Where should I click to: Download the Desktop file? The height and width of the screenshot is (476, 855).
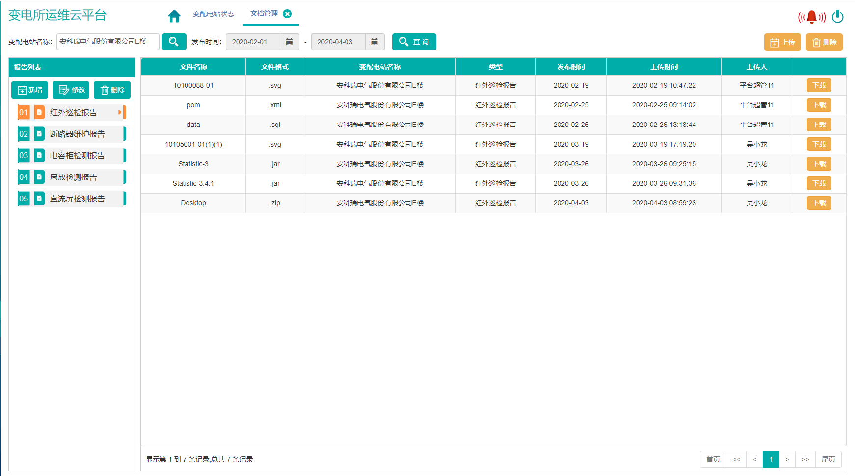pos(819,203)
